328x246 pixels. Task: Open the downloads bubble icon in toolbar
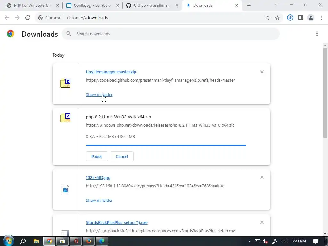290,18
